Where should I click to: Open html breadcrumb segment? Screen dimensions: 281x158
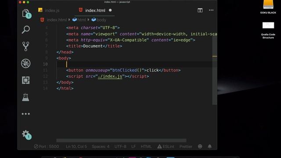click(82, 20)
